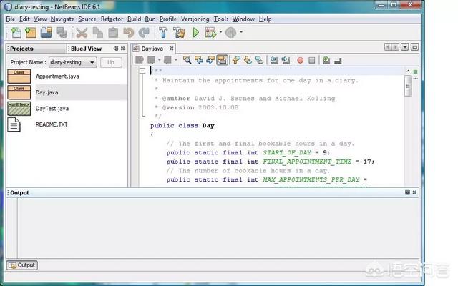Open the Navigate menu
Screen dimensions: 458x286
62,19
